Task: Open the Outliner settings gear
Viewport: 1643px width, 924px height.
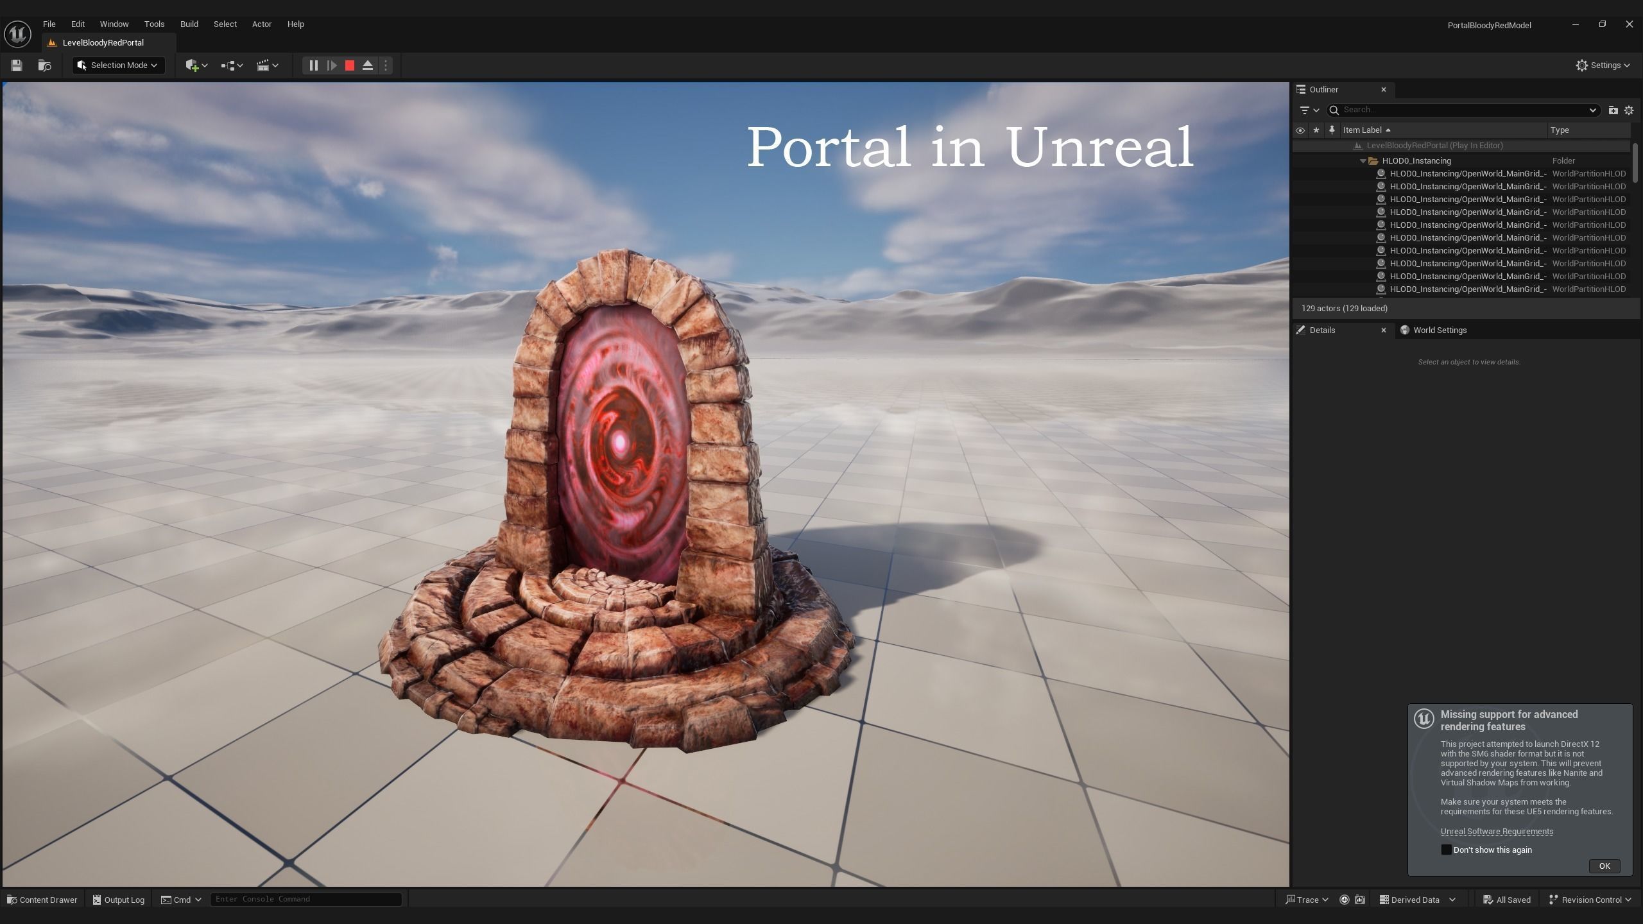Action: click(x=1629, y=110)
